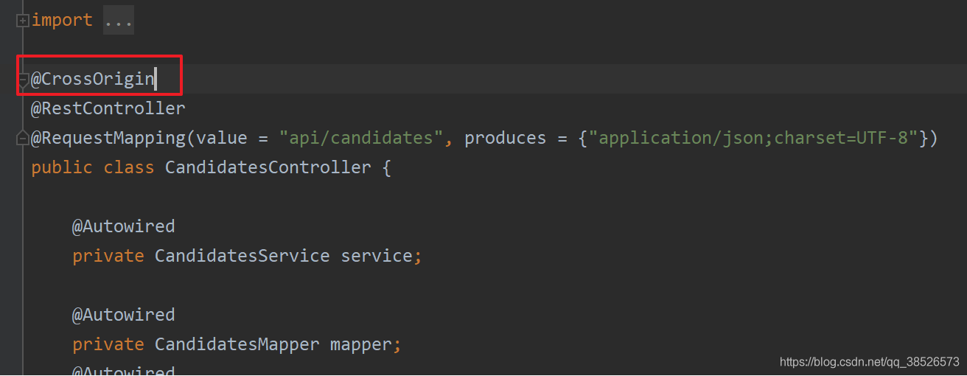Click the CandidatesMapper type name
This screenshot has height=376, width=967.
click(x=237, y=344)
